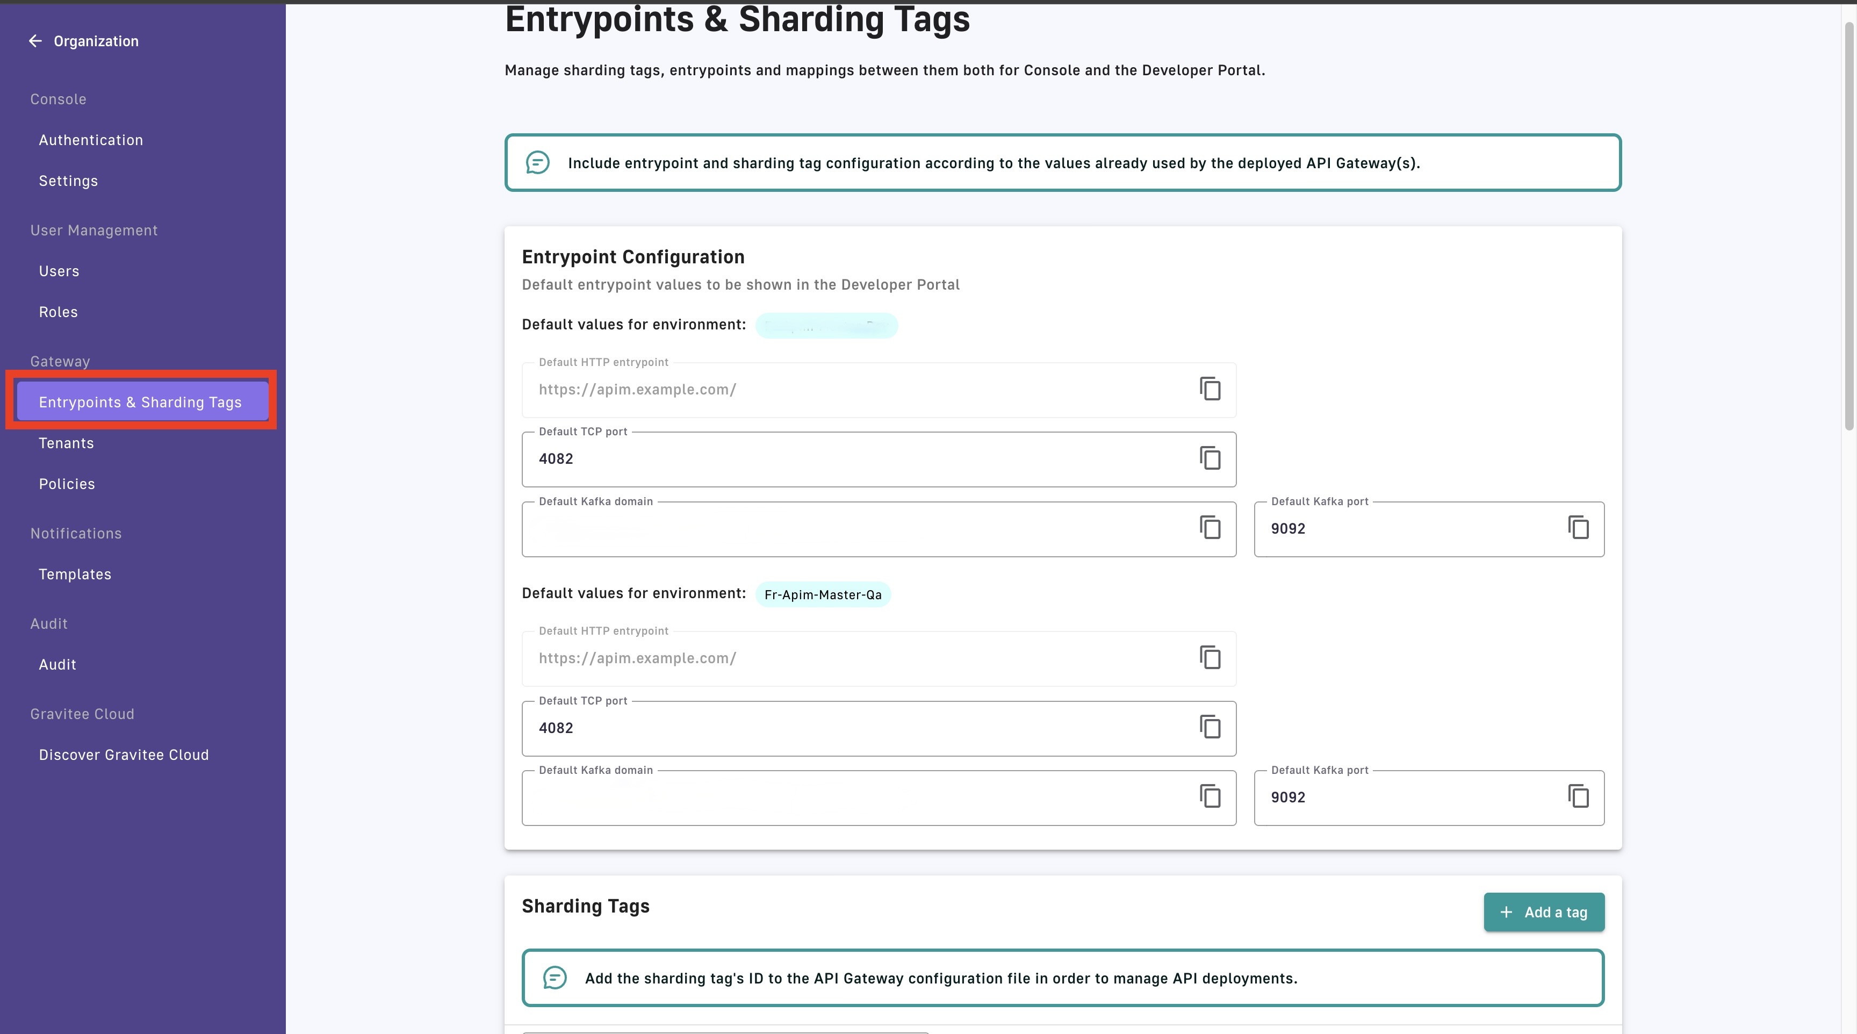Copy Fr-Apim-Master-Qa Default HTTP entrypoint
Image resolution: width=1857 pixels, height=1034 pixels.
point(1210,658)
